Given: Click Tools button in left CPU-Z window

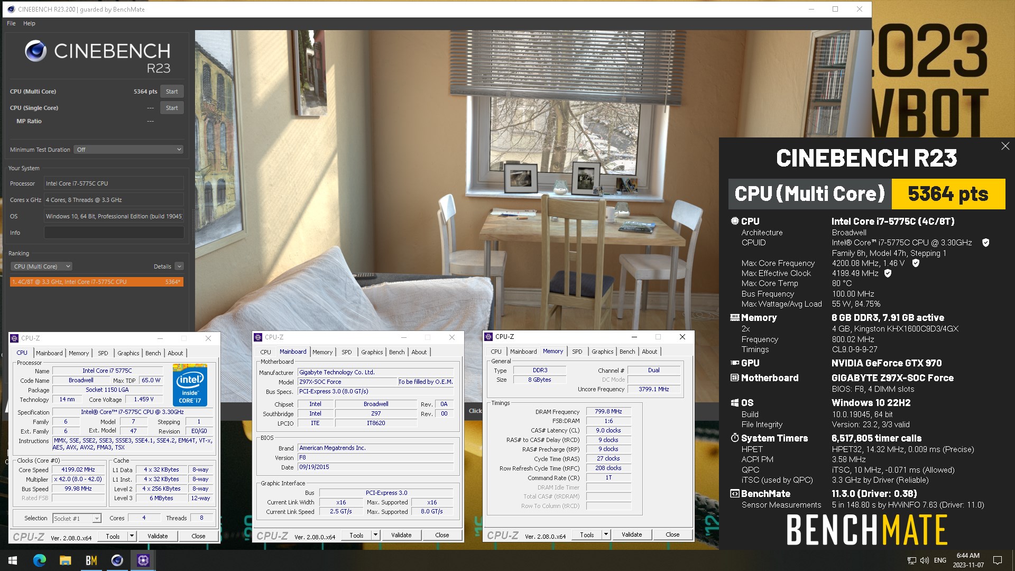Looking at the screenshot, I should coord(113,537).
